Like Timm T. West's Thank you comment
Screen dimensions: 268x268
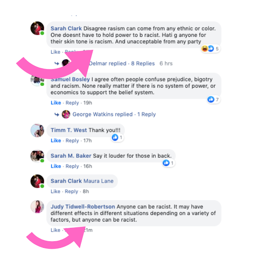click(x=56, y=141)
